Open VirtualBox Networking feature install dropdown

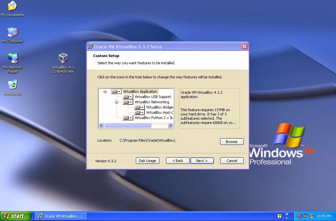pyautogui.click(x=128, y=102)
